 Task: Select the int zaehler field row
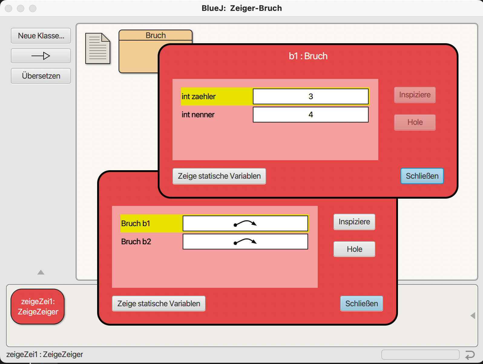(x=275, y=96)
